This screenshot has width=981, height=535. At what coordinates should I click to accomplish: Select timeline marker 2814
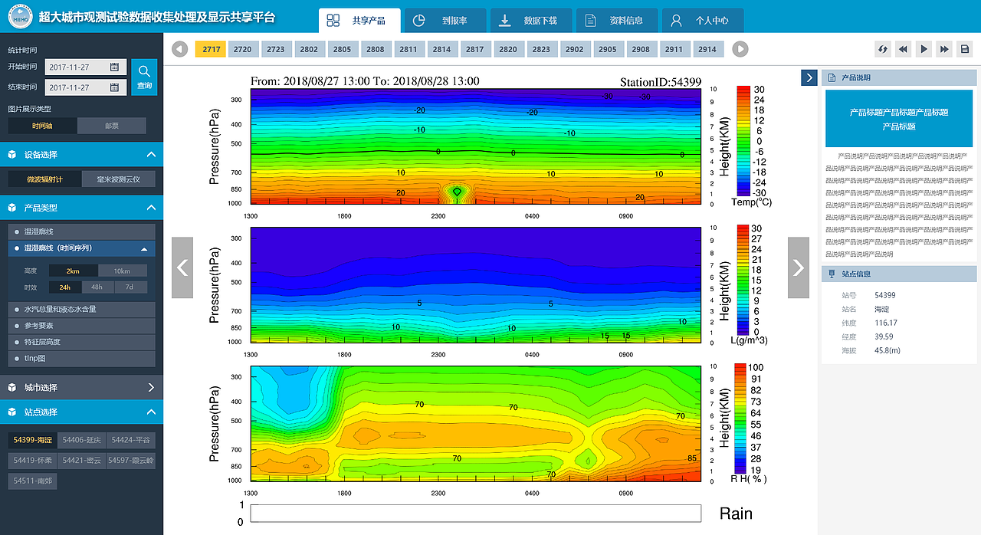[441, 49]
